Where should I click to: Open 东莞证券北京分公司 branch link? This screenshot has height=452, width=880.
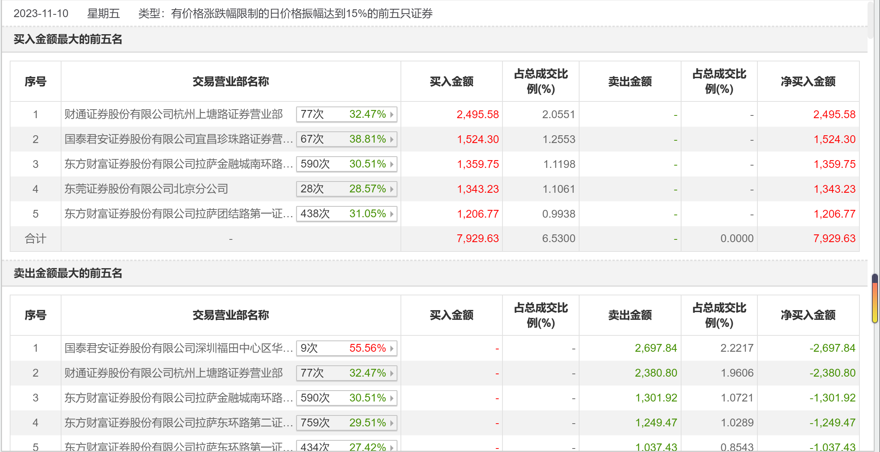[146, 189]
